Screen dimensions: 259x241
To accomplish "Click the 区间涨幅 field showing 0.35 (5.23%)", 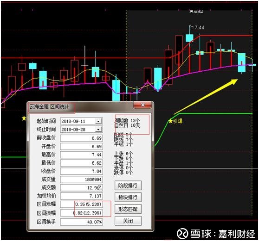I will pyautogui.click(x=81, y=204).
